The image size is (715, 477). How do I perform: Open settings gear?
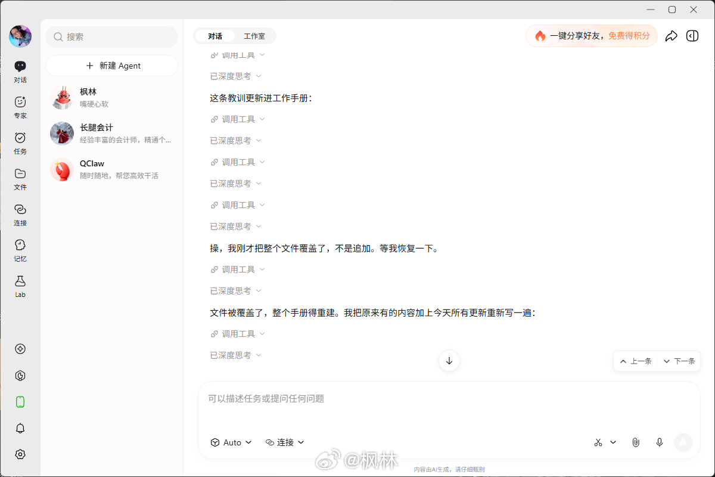tap(20, 454)
